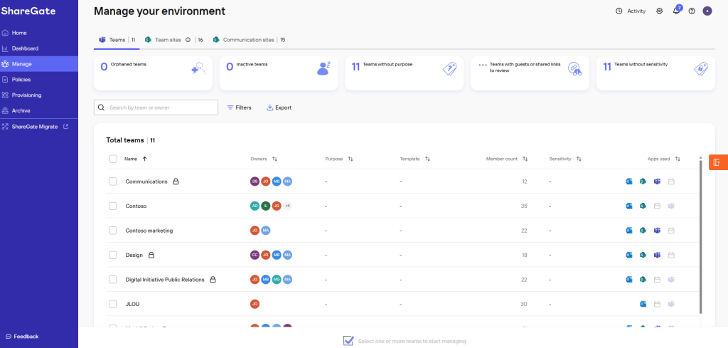Open the Teams without purpose card
Image resolution: width=728 pixels, height=348 pixels.
tap(405, 73)
